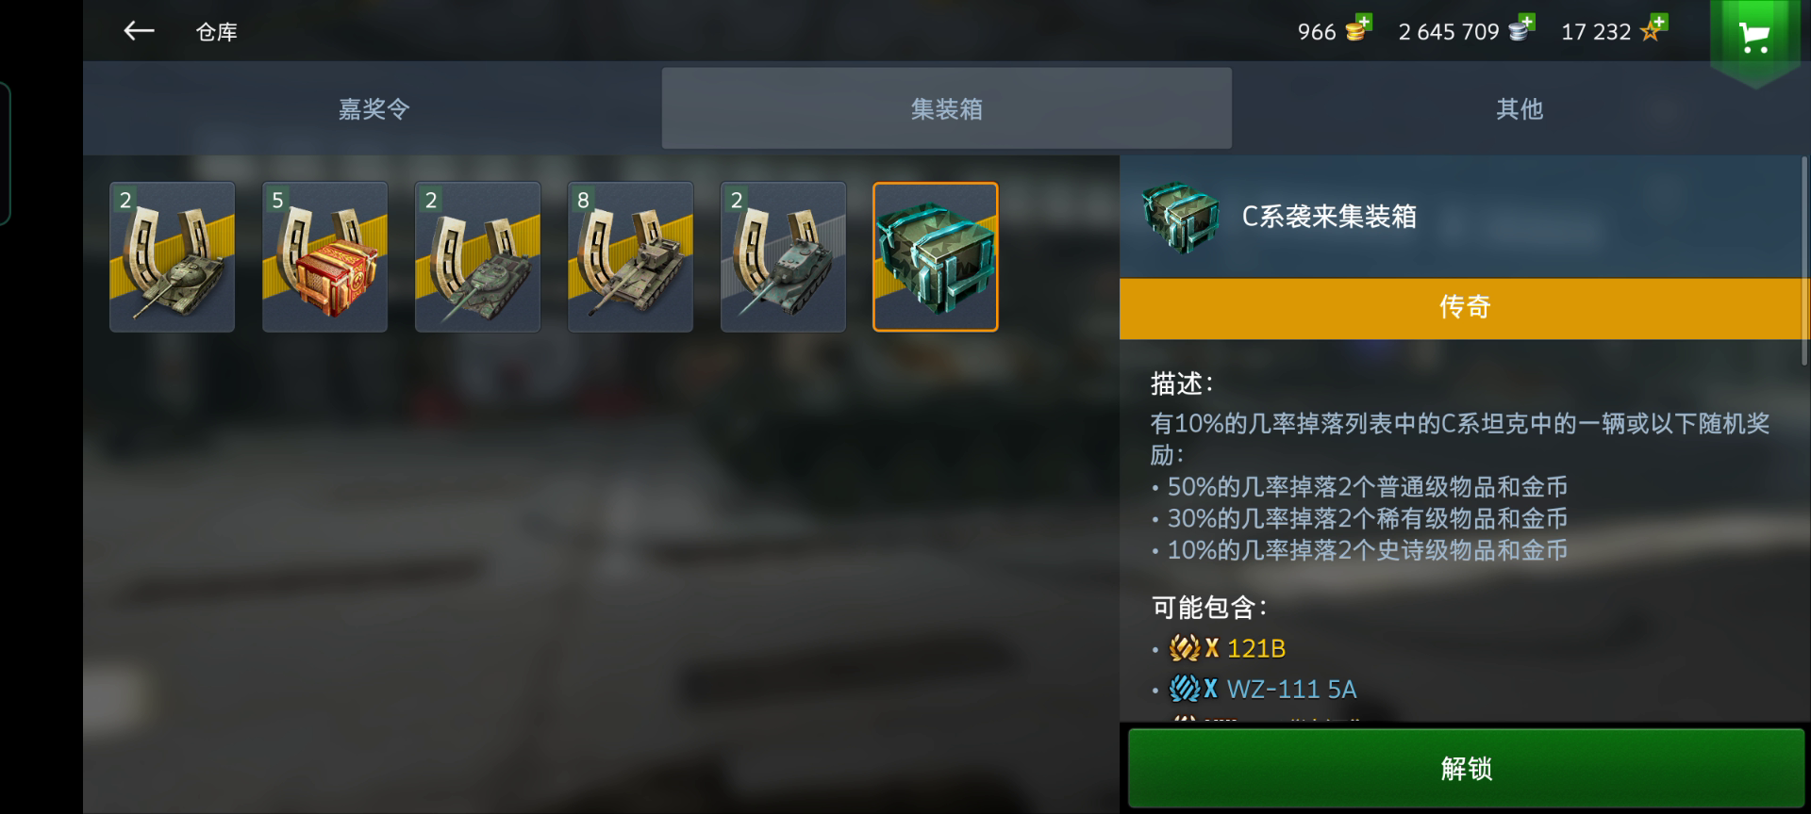Image resolution: width=1811 pixels, height=814 pixels.
Task: Click the container icon beside C系袭来集装箱 title
Action: [x=1179, y=217]
